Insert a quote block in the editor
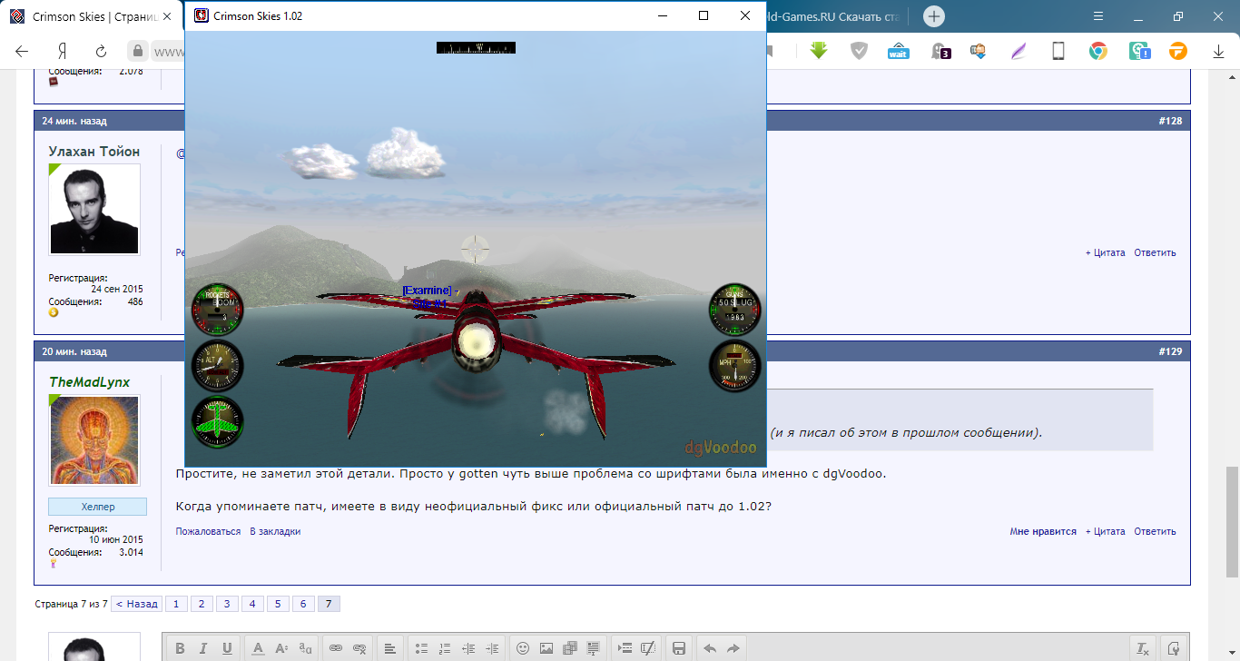The width and height of the screenshot is (1240, 661). [x=625, y=648]
